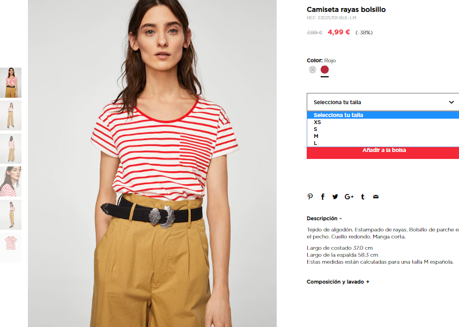The height and width of the screenshot is (327, 459).
Task: Click the main product photo
Action: [152, 163]
